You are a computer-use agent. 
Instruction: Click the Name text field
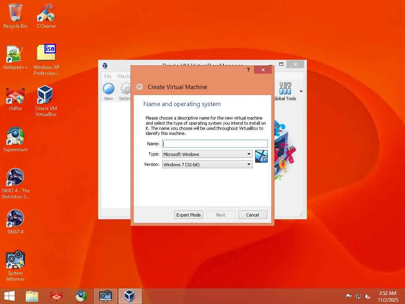215,144
